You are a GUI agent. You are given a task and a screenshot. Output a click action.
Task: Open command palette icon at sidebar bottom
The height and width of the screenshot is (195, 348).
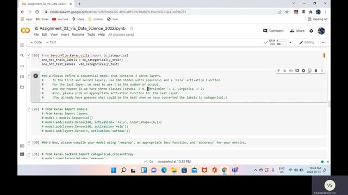[22, 146]
